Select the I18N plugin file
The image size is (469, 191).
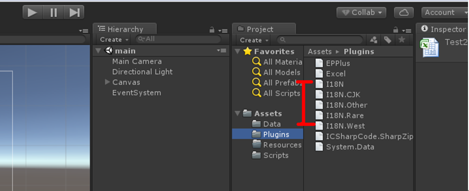[329, 84]
